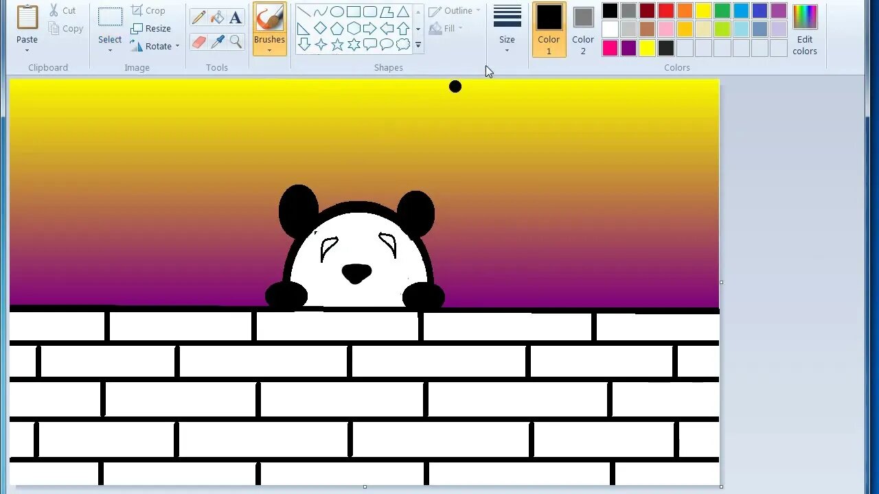Select the Text tool
The image size is (879, 494).
(x=236, y=18)
